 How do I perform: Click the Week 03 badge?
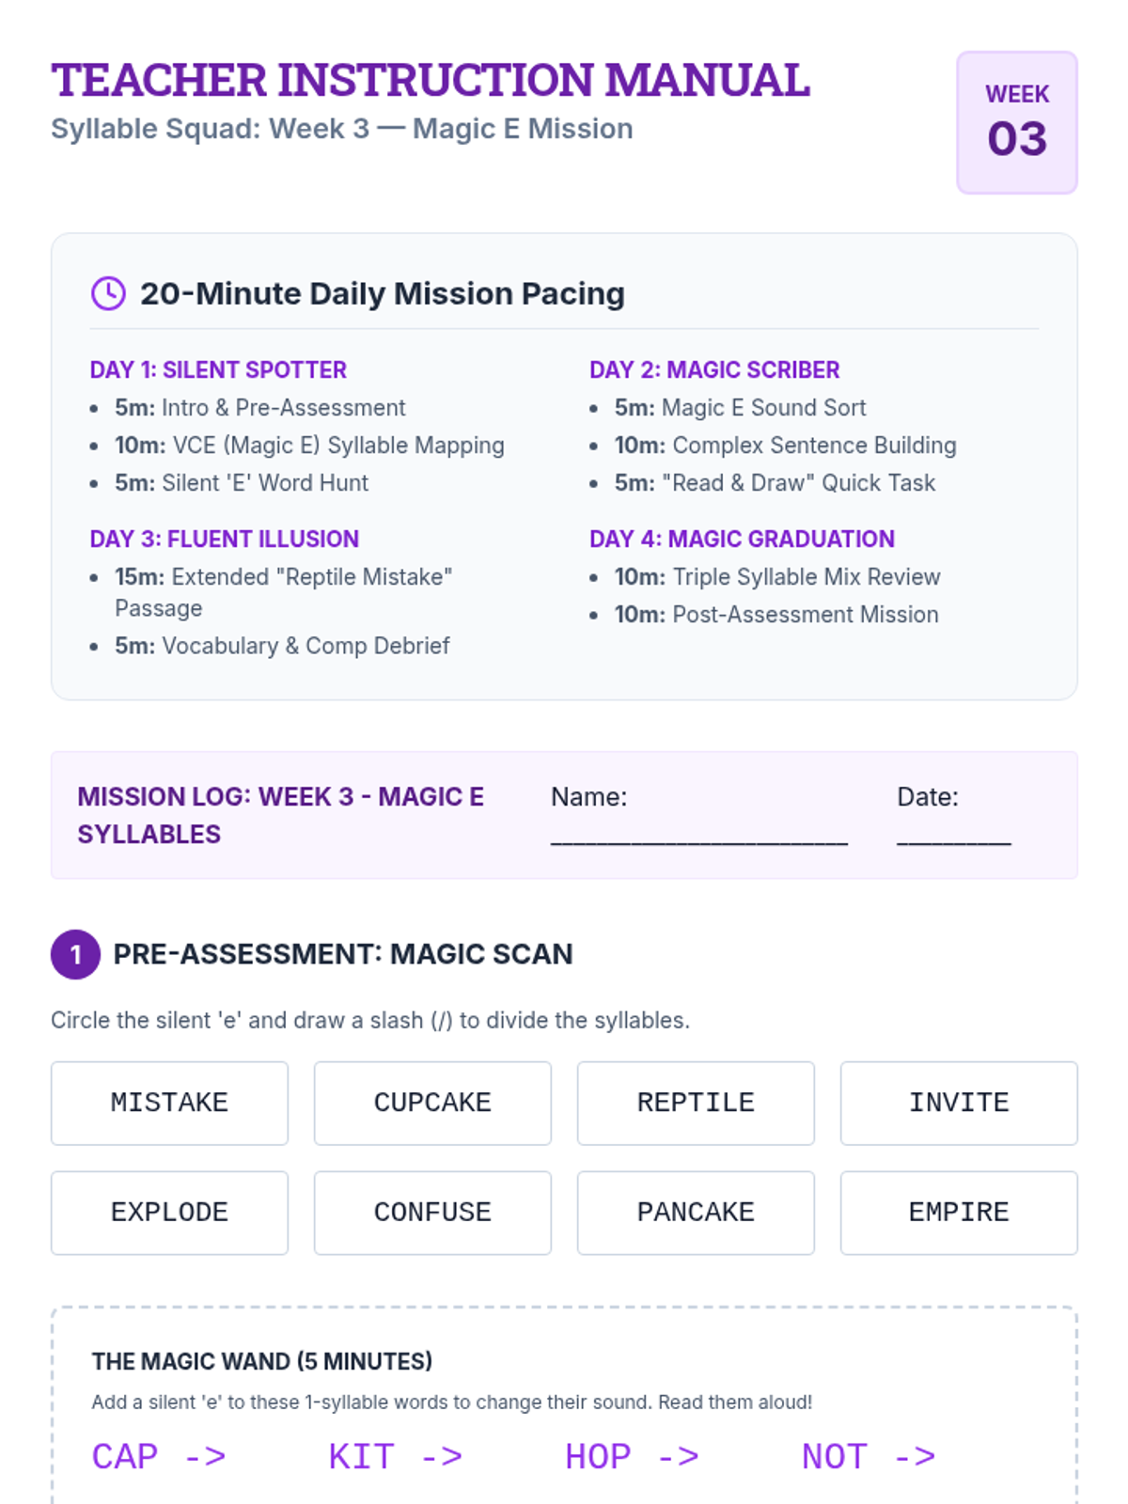pos(1016,123)
